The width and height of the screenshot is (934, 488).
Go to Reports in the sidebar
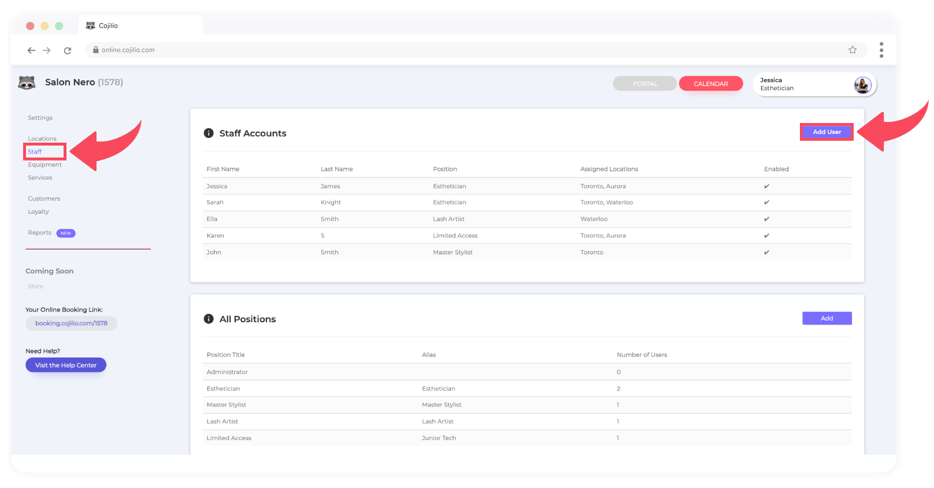coord(40,233)
